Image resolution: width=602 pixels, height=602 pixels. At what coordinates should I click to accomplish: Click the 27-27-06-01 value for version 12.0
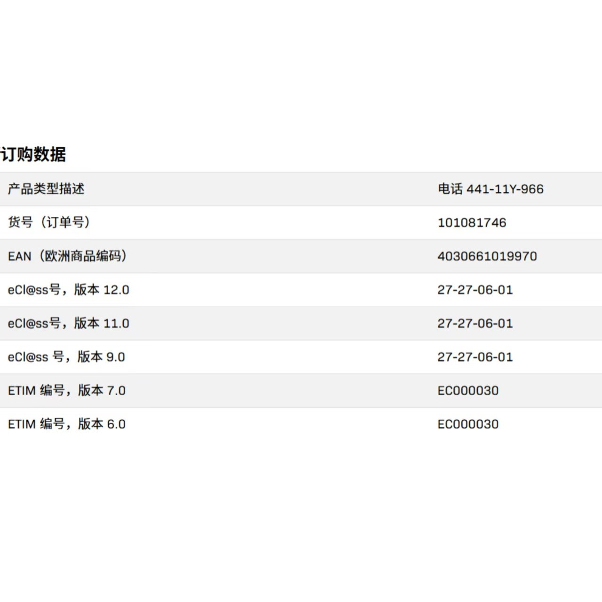(x=475, y=290)
